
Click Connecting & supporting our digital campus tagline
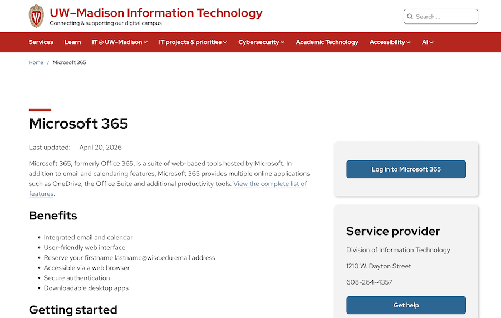(x=106, y=23)
